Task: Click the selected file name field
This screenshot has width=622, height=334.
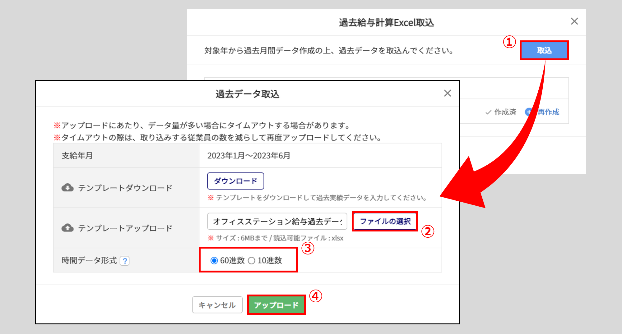Action: [277, 221]
